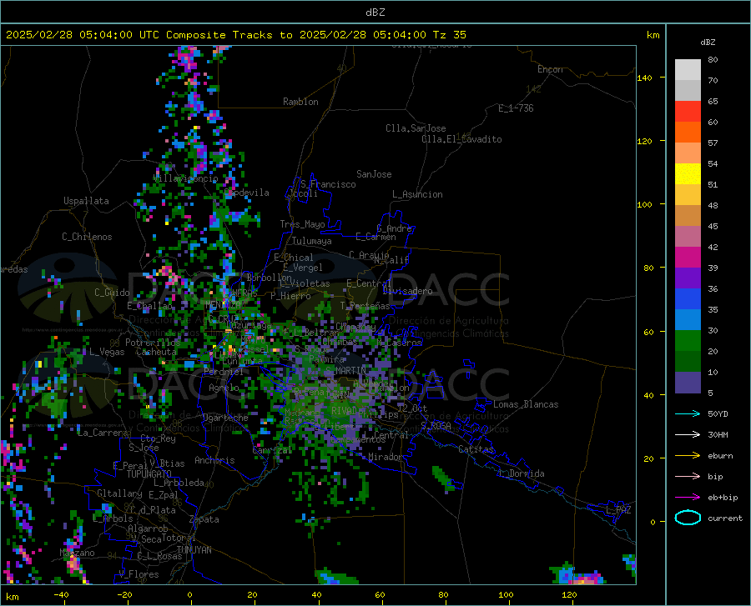Pick the magenta 42-39 dBZ swatch

point(688,258)
